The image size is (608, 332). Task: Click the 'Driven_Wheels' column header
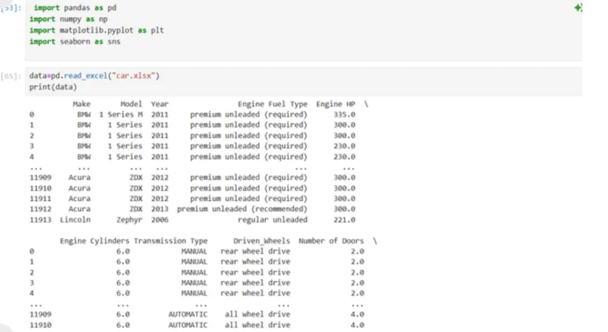point(261,241)
